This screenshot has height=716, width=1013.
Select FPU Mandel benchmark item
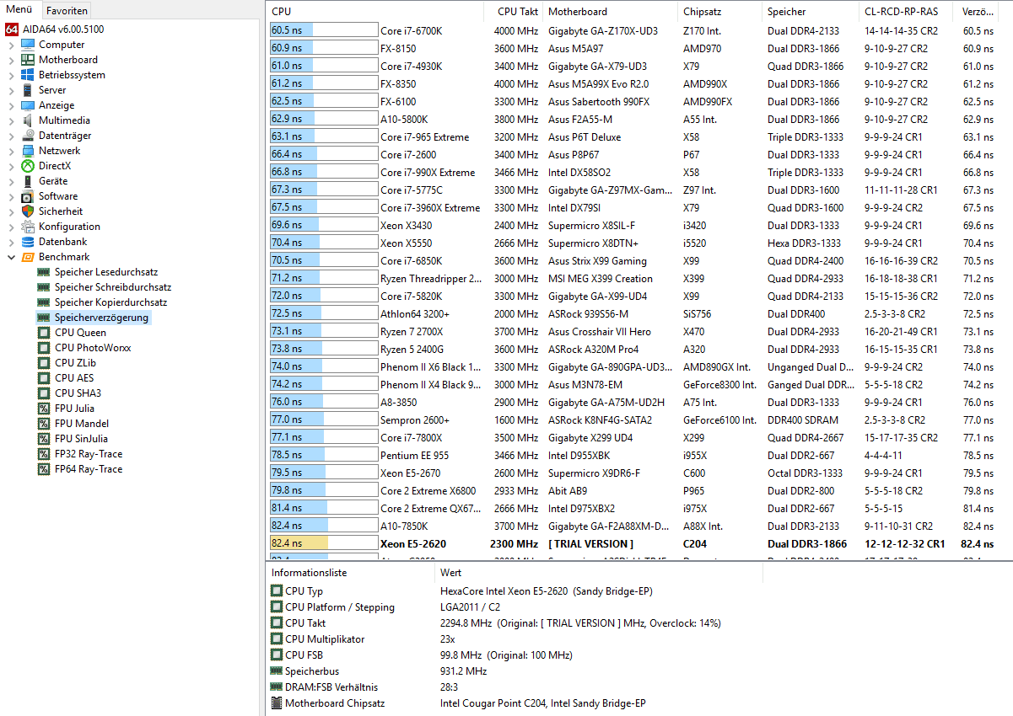(x=81, y=424)
